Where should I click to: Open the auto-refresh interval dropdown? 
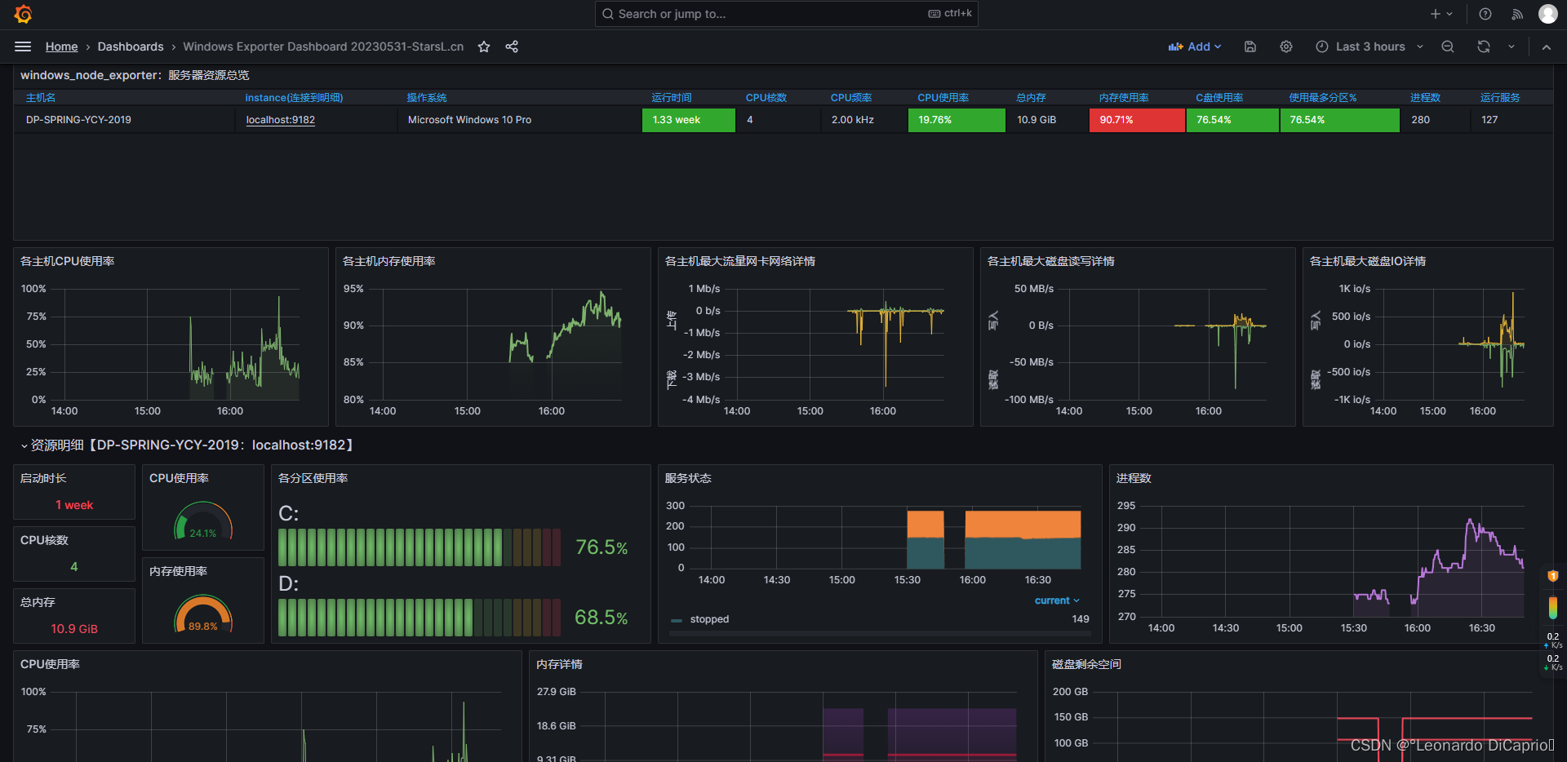1511,47
